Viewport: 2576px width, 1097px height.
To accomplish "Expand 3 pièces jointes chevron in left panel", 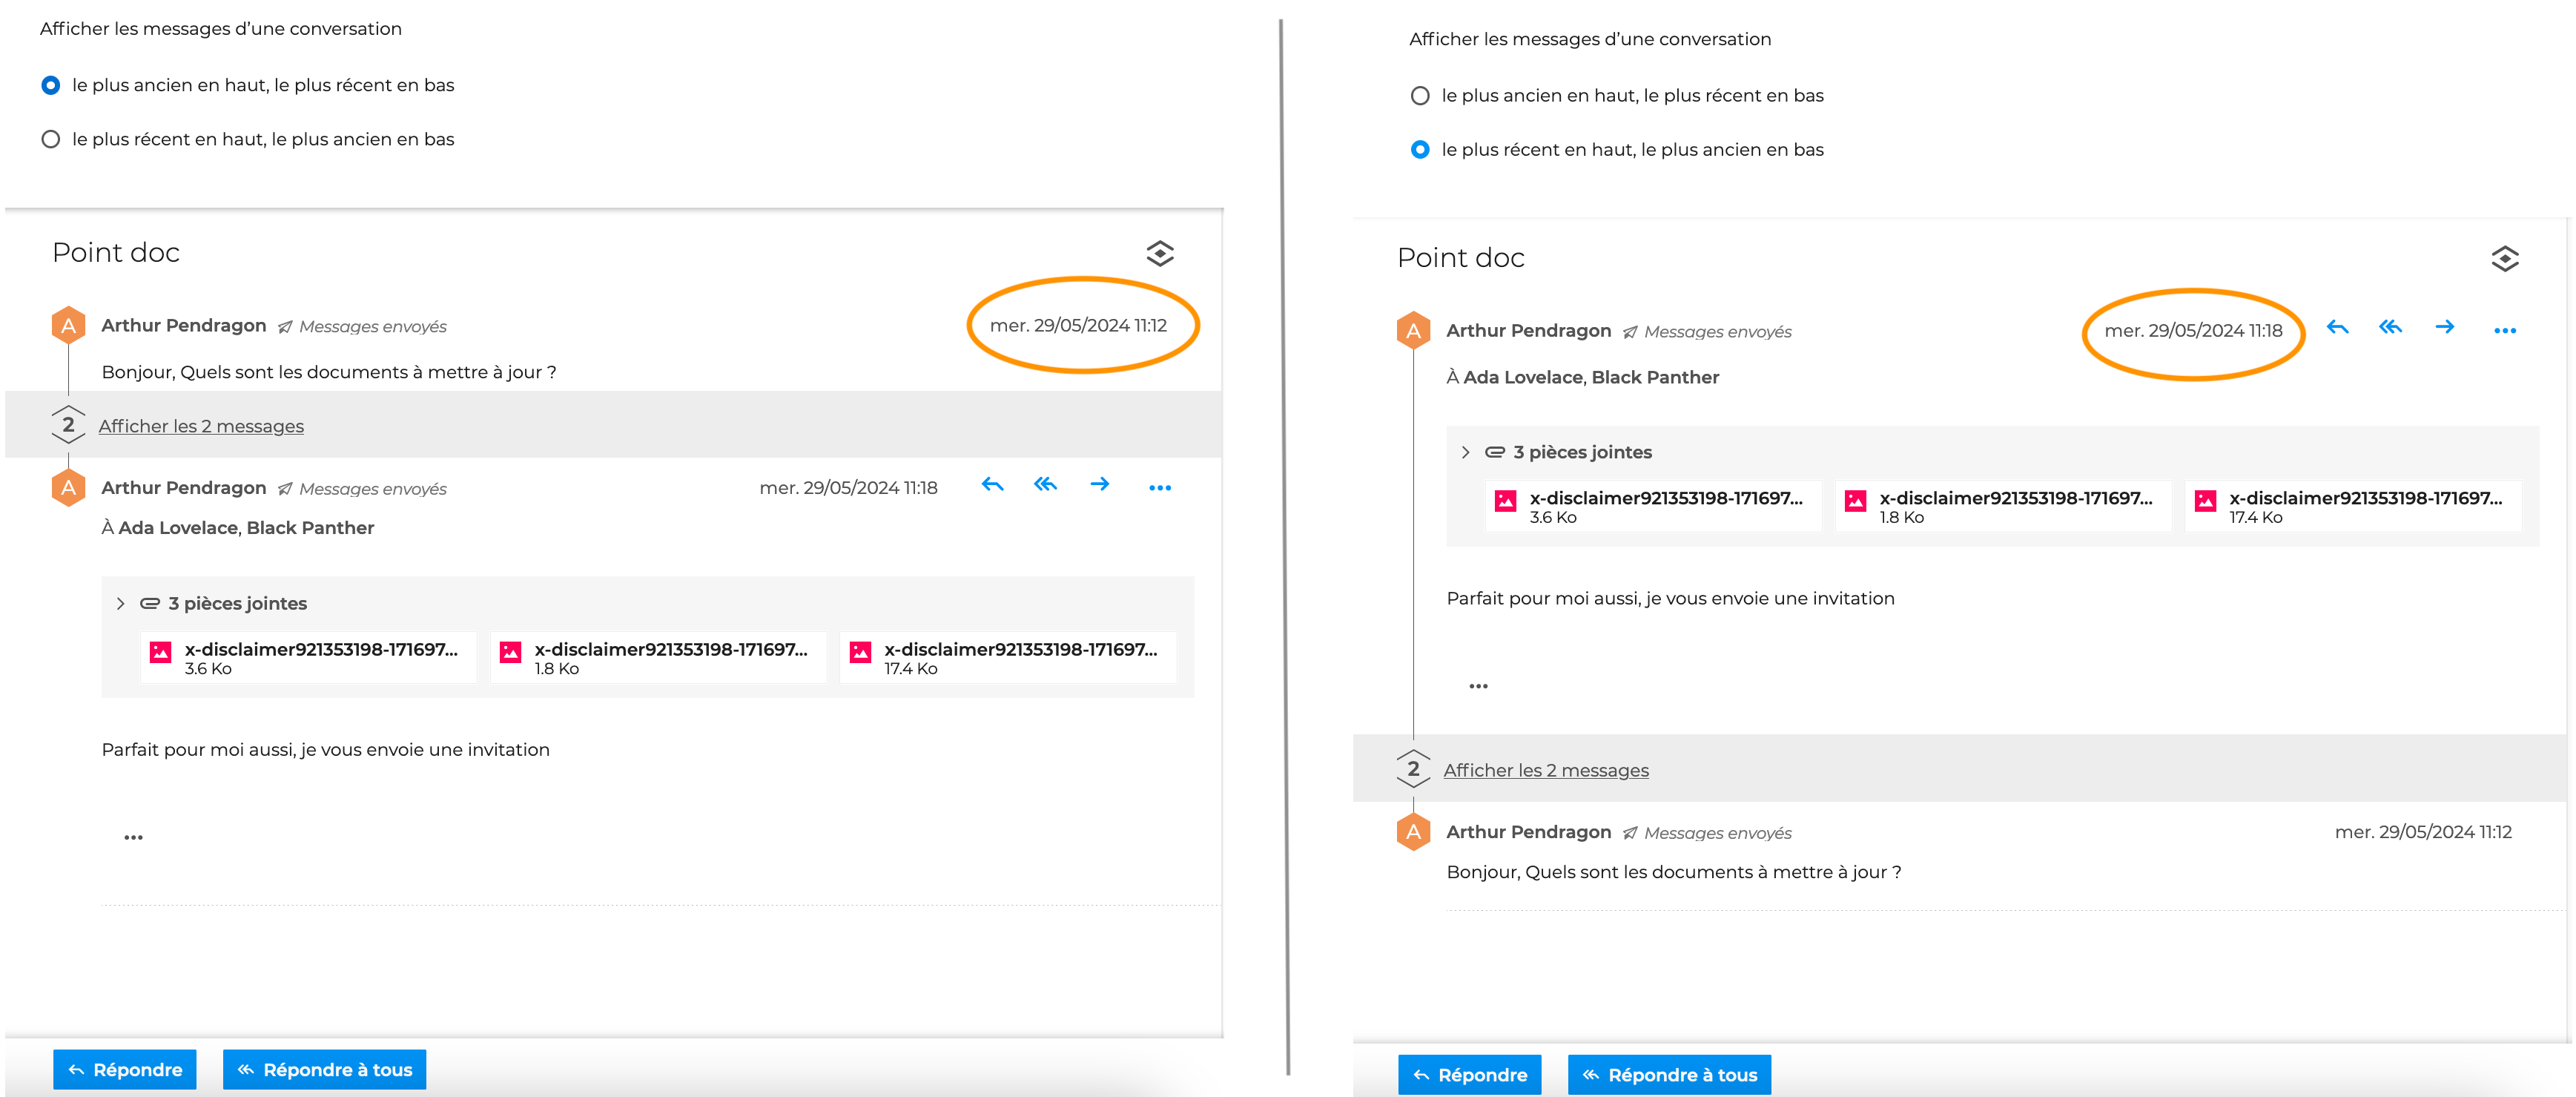I will [121, 603].
